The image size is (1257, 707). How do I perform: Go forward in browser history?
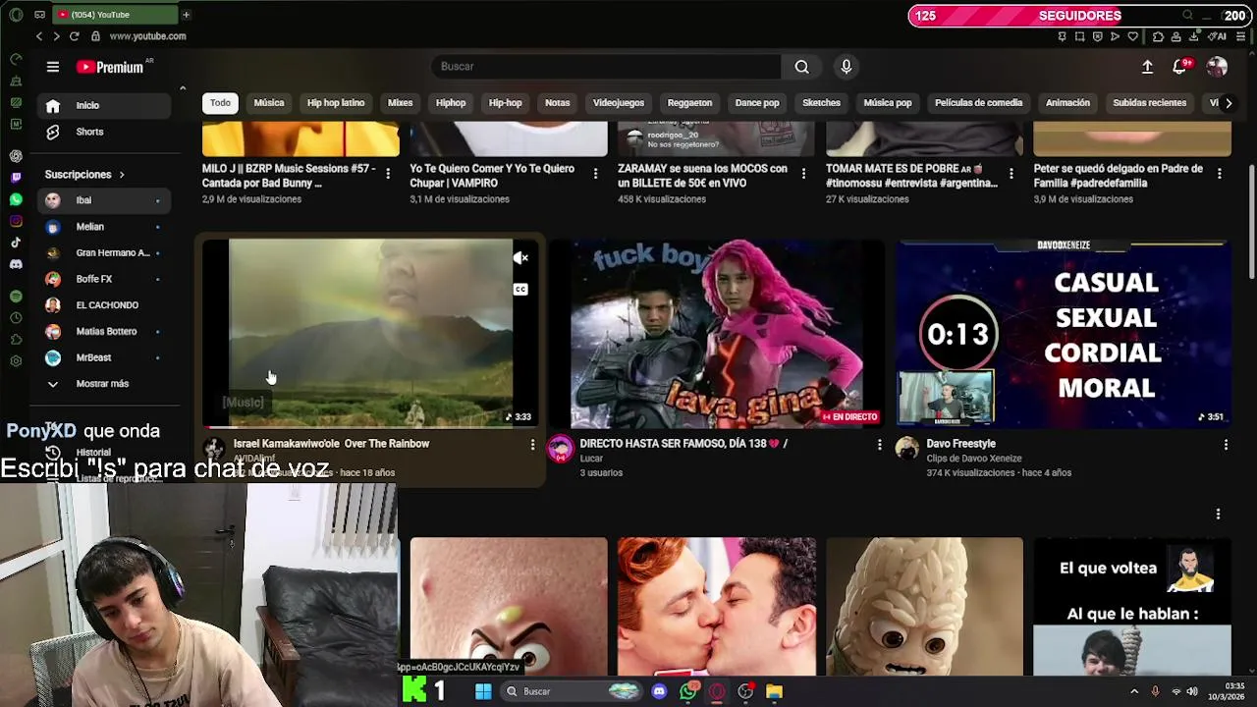point(56,36)
